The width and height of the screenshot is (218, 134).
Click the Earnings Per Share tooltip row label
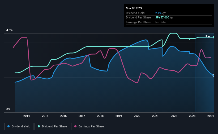138,22
